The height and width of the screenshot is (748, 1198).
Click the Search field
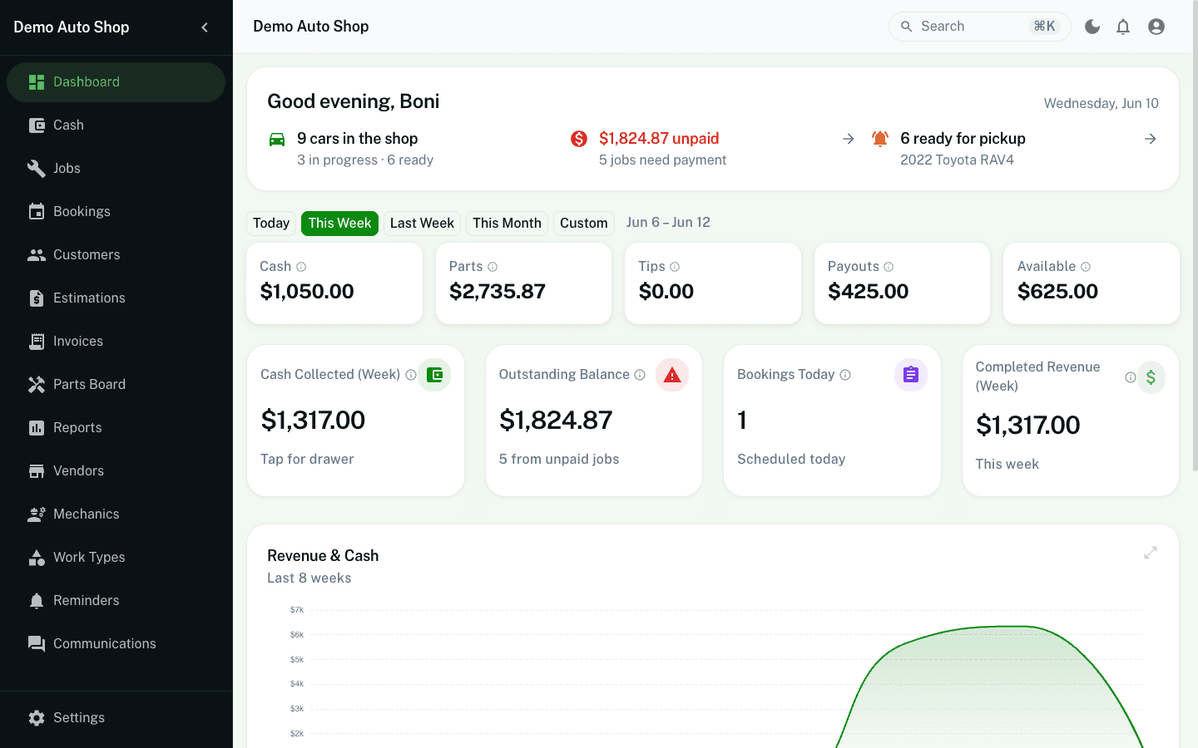click(x=979, y=27)
